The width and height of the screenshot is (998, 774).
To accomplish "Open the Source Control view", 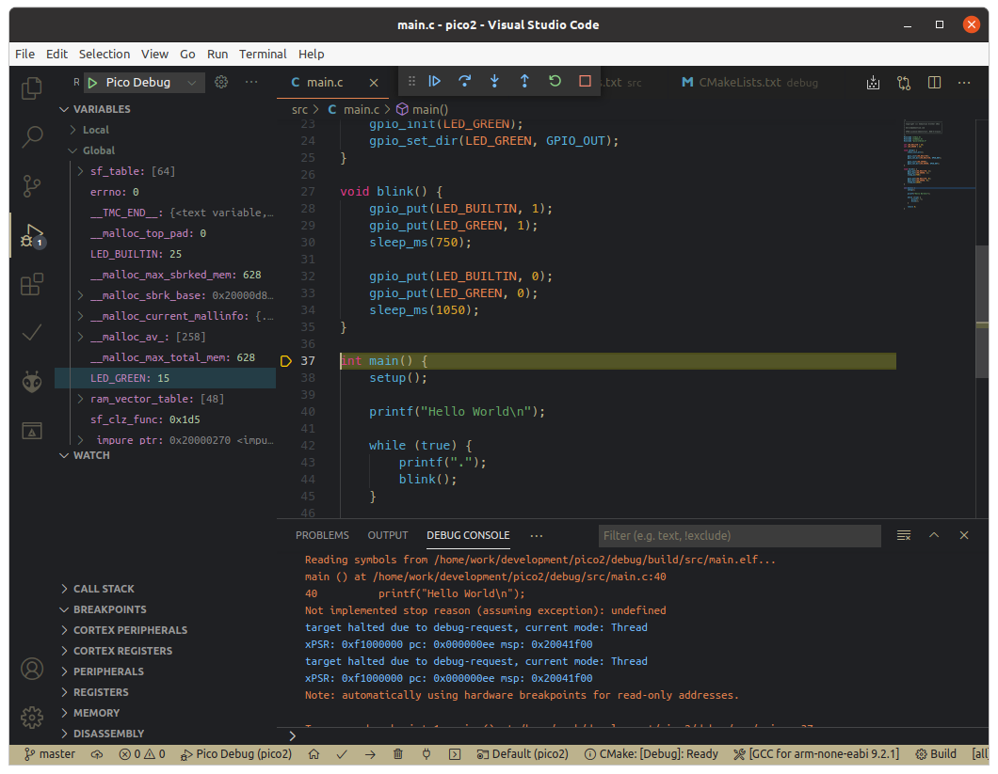I will [x=32, y=185].
